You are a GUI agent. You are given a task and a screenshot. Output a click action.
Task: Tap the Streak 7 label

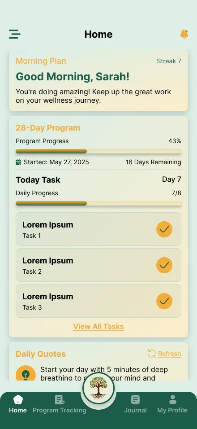pyautogui.click(x=169, y=61)
